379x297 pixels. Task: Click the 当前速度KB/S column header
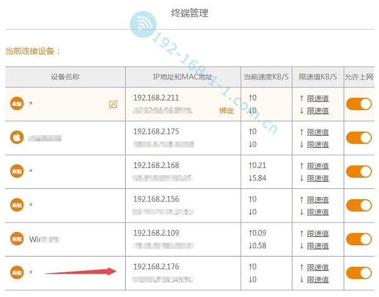(x=266, y=77)
